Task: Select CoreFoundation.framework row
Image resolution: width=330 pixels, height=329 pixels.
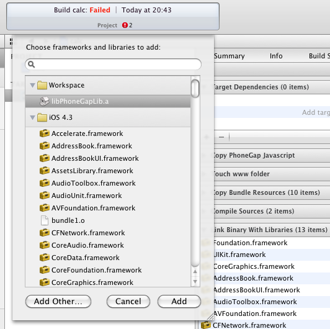Action: point(108,270)
